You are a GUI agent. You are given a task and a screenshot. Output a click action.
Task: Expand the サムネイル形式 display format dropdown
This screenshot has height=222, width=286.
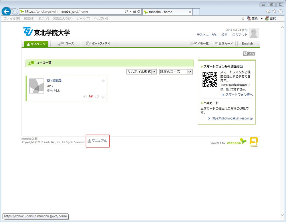pos(154,72)
